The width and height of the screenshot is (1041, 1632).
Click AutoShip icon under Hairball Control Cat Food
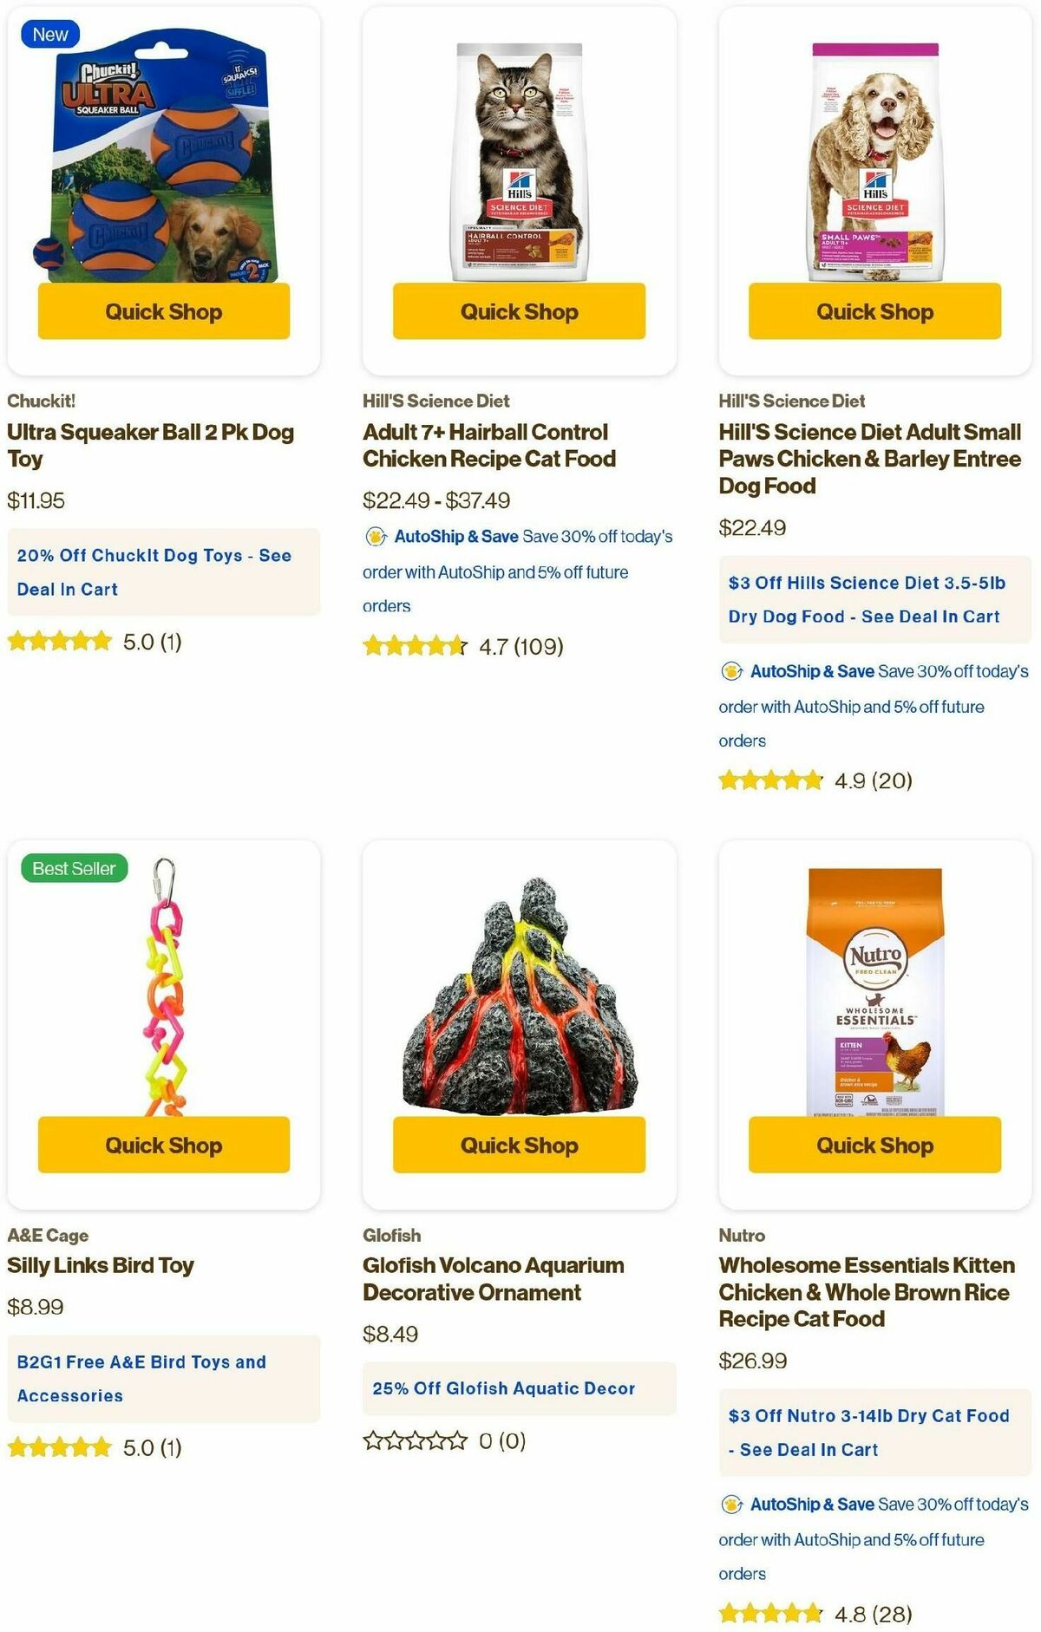point(376,537)
